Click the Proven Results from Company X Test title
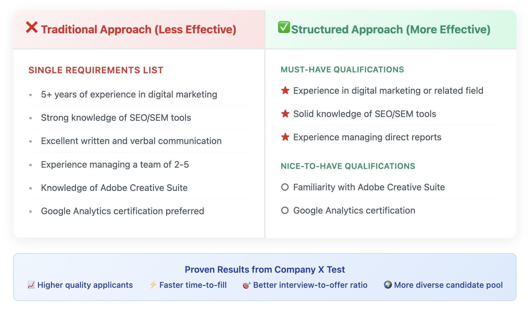The image size is (531, 312). click(x=265, y=270)
